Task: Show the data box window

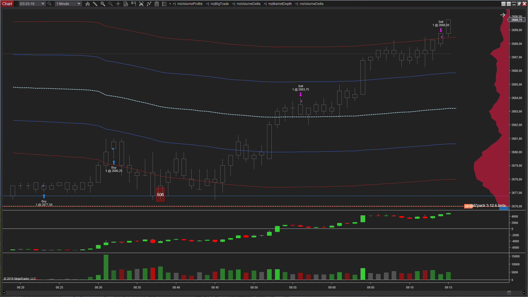Action: pyautogui.click(x=126, y=4)
